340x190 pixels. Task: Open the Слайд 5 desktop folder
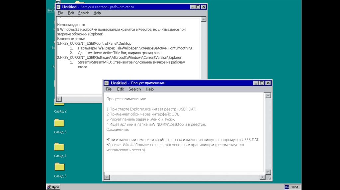(59, 166)
